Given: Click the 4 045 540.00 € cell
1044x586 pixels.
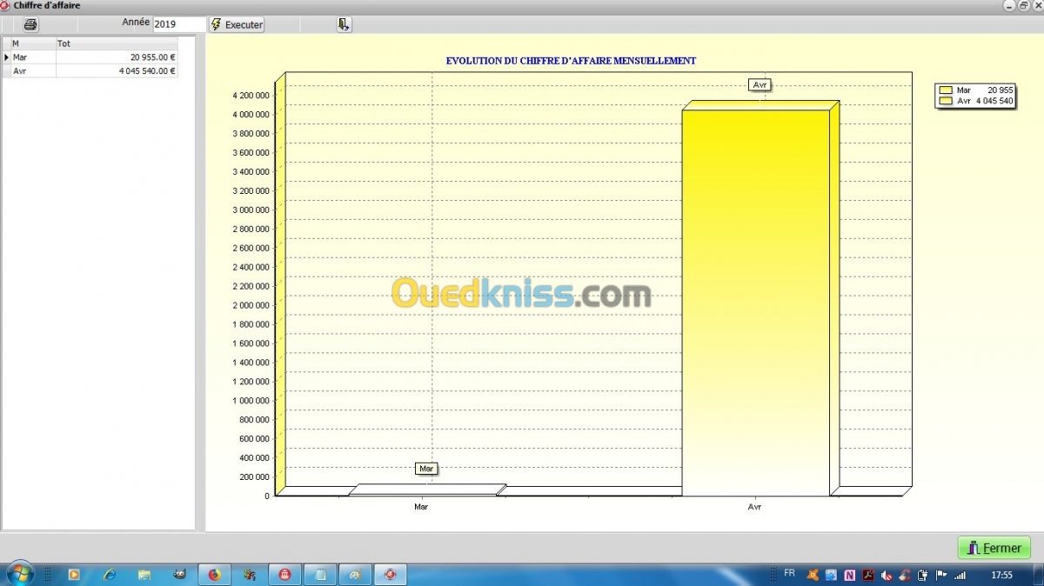Looking at the screenshot, I should point(117,71).
